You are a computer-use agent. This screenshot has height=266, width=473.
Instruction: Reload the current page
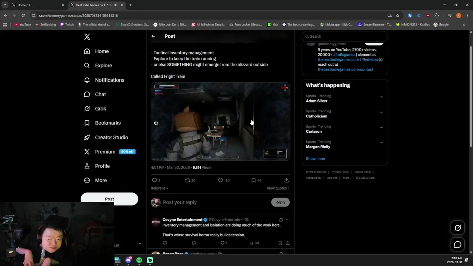click(x=23, y=16)
